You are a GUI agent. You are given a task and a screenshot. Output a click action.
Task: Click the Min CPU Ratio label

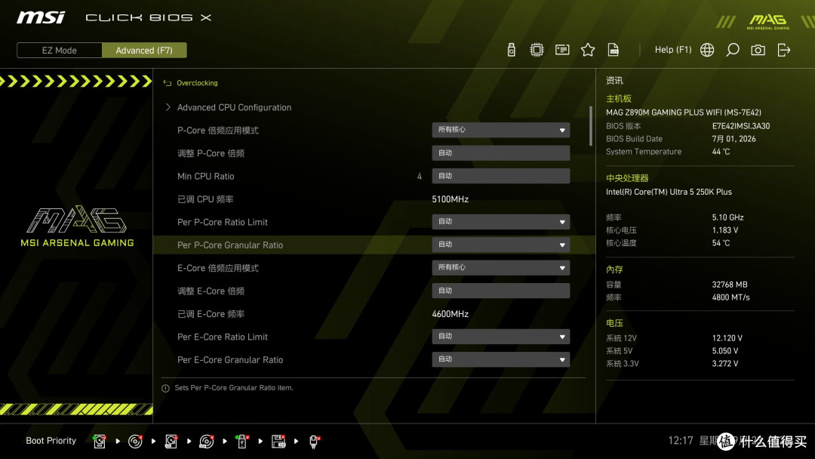[x=206, y=176]
